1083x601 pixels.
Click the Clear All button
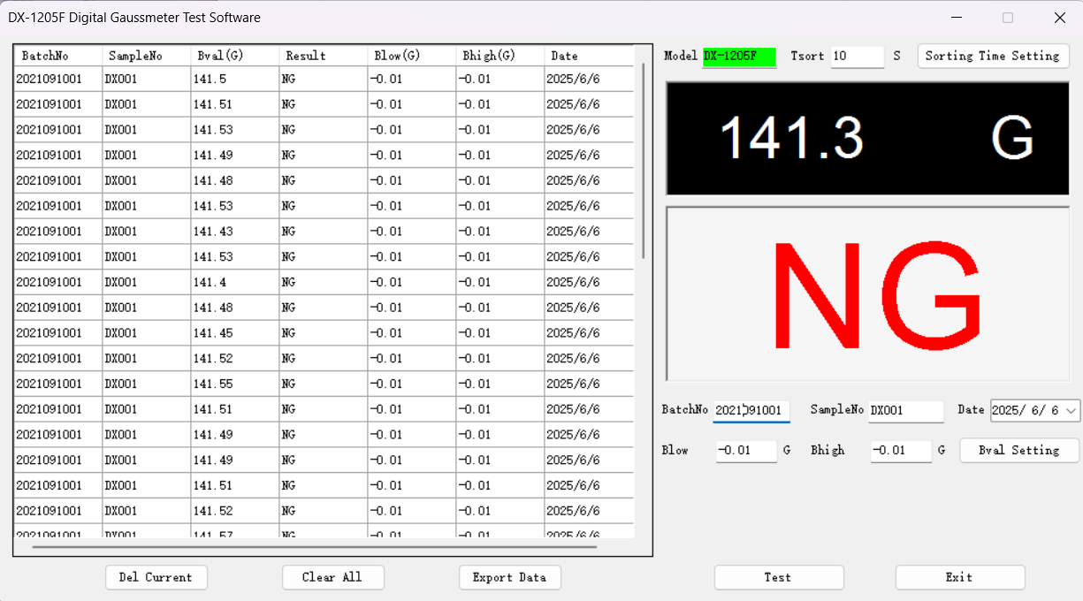coord(332,577)
